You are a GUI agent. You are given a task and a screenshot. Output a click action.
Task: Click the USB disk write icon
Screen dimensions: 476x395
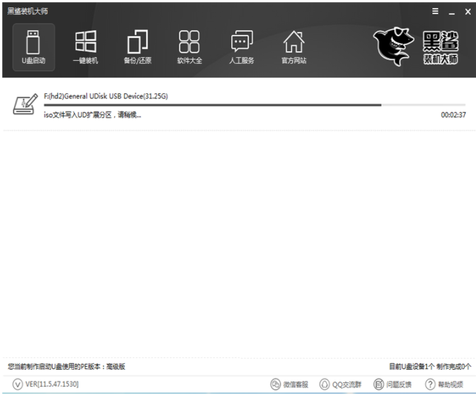pos(25,104)
